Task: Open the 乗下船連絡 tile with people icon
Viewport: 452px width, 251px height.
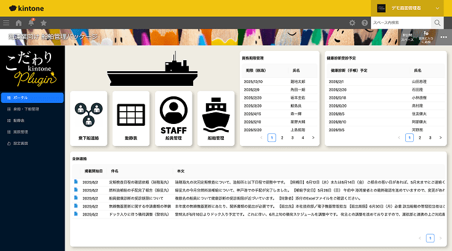Action: pyautogui.click(x=89, y=120)
